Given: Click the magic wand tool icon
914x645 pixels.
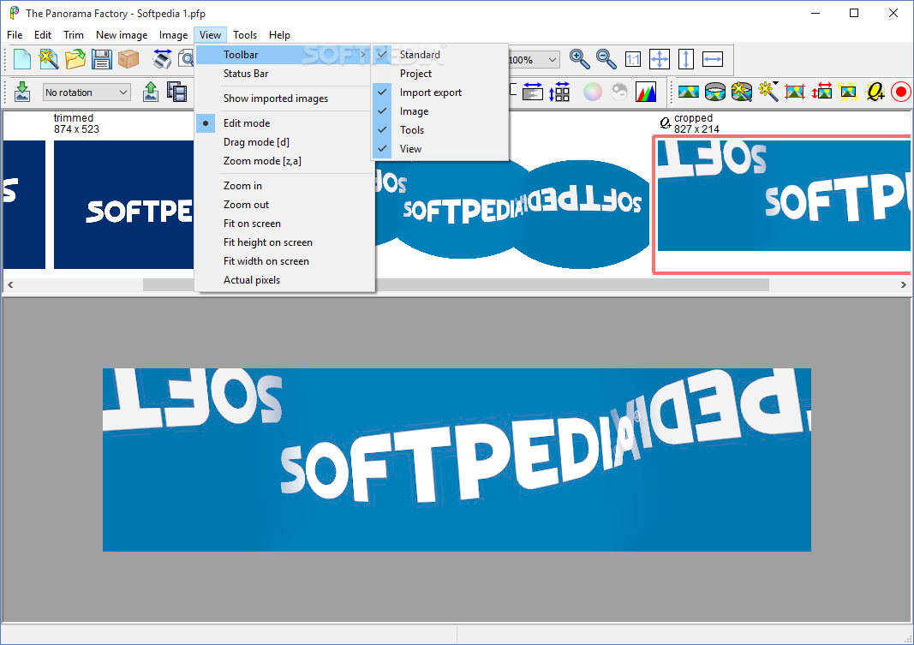Looking at the screenshot, I should [768, 92].
